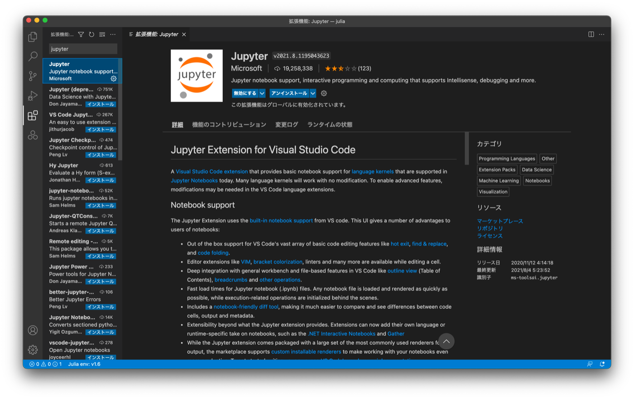
Task: Open the Julia workspace view icon
Action: click(33, 135)
